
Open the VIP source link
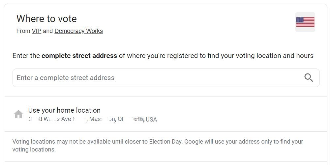(37, 31)
